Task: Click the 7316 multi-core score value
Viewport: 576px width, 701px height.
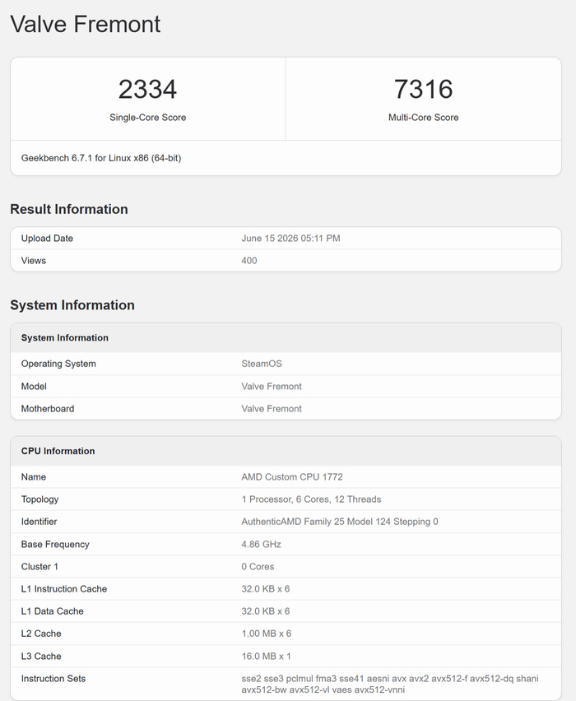Action: (423, 89)
